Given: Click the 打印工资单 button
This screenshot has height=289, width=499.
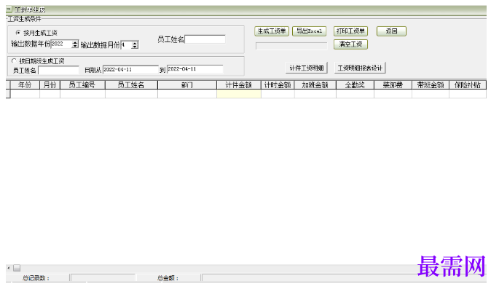Looking at the screenshot, I should (350, 31).
